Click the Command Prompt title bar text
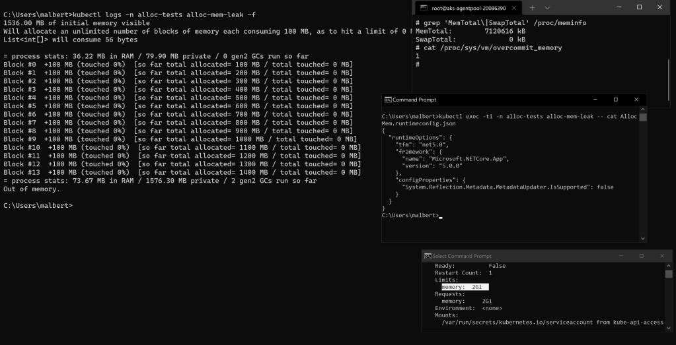 tap(414, 100)
